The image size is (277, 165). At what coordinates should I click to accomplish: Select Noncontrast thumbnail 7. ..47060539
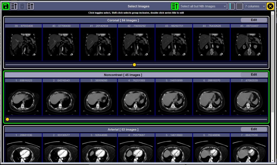(x=249, y=97)
